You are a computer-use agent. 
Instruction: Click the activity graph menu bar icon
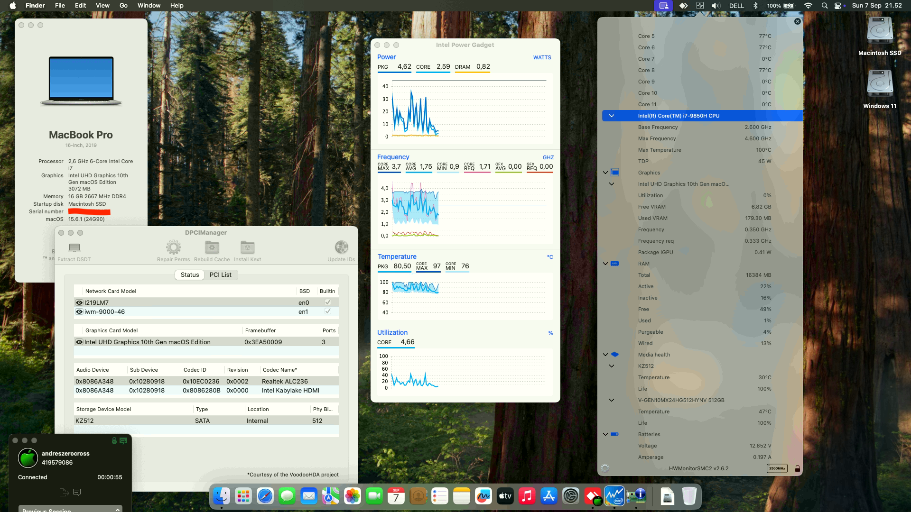(x=700, y=6)
